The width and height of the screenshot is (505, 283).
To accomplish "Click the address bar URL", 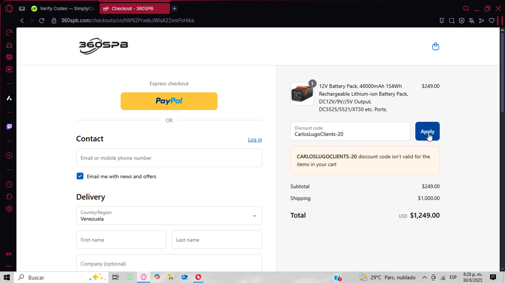I will (x=128, y=20).
